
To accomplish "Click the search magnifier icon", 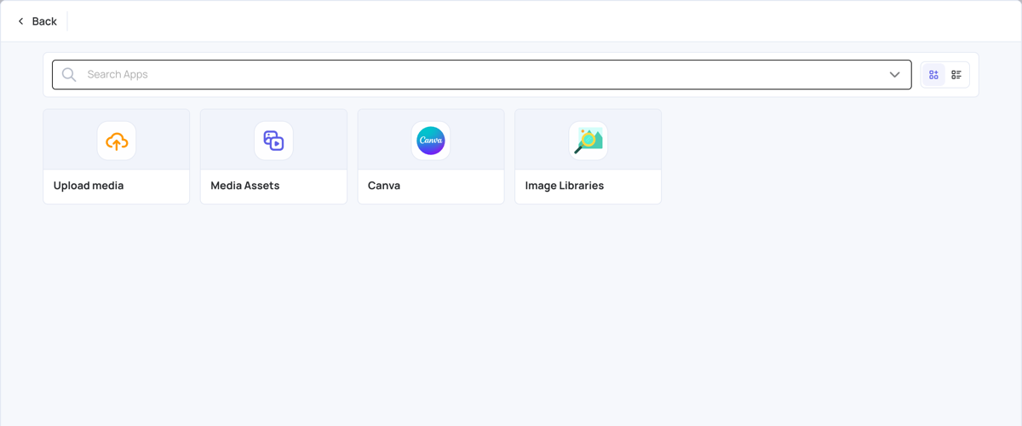I will coord(69,75).
